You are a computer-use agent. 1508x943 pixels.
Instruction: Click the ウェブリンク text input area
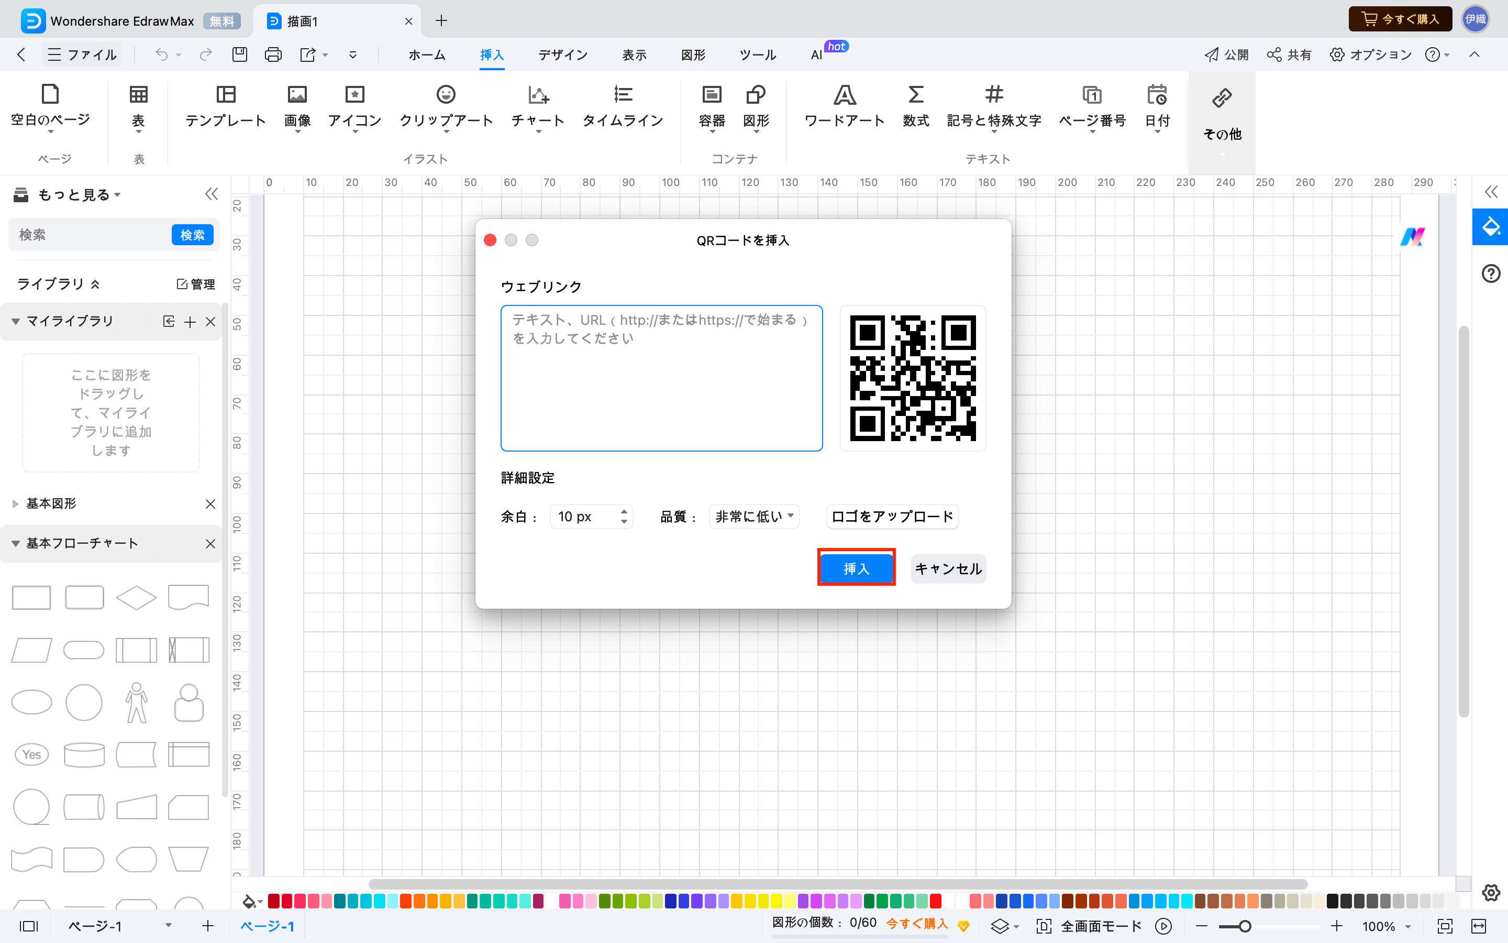[661, 378]
